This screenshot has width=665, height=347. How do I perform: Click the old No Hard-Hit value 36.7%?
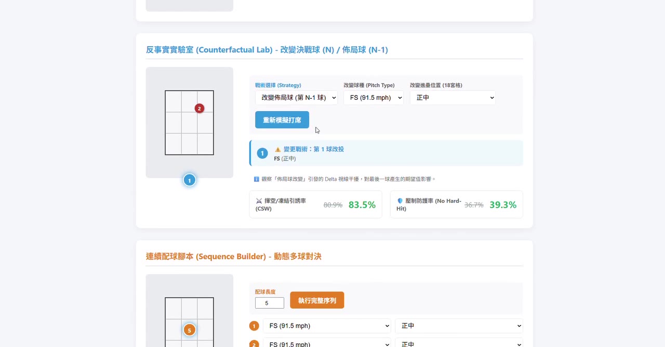[474, 205]
